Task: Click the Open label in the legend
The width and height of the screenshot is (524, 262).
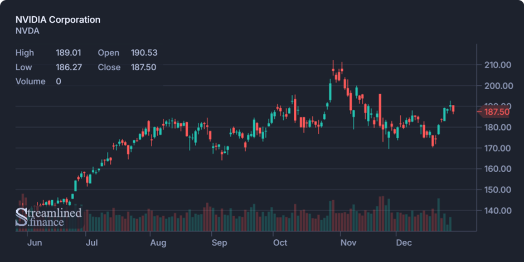Action: click(108, 53)
